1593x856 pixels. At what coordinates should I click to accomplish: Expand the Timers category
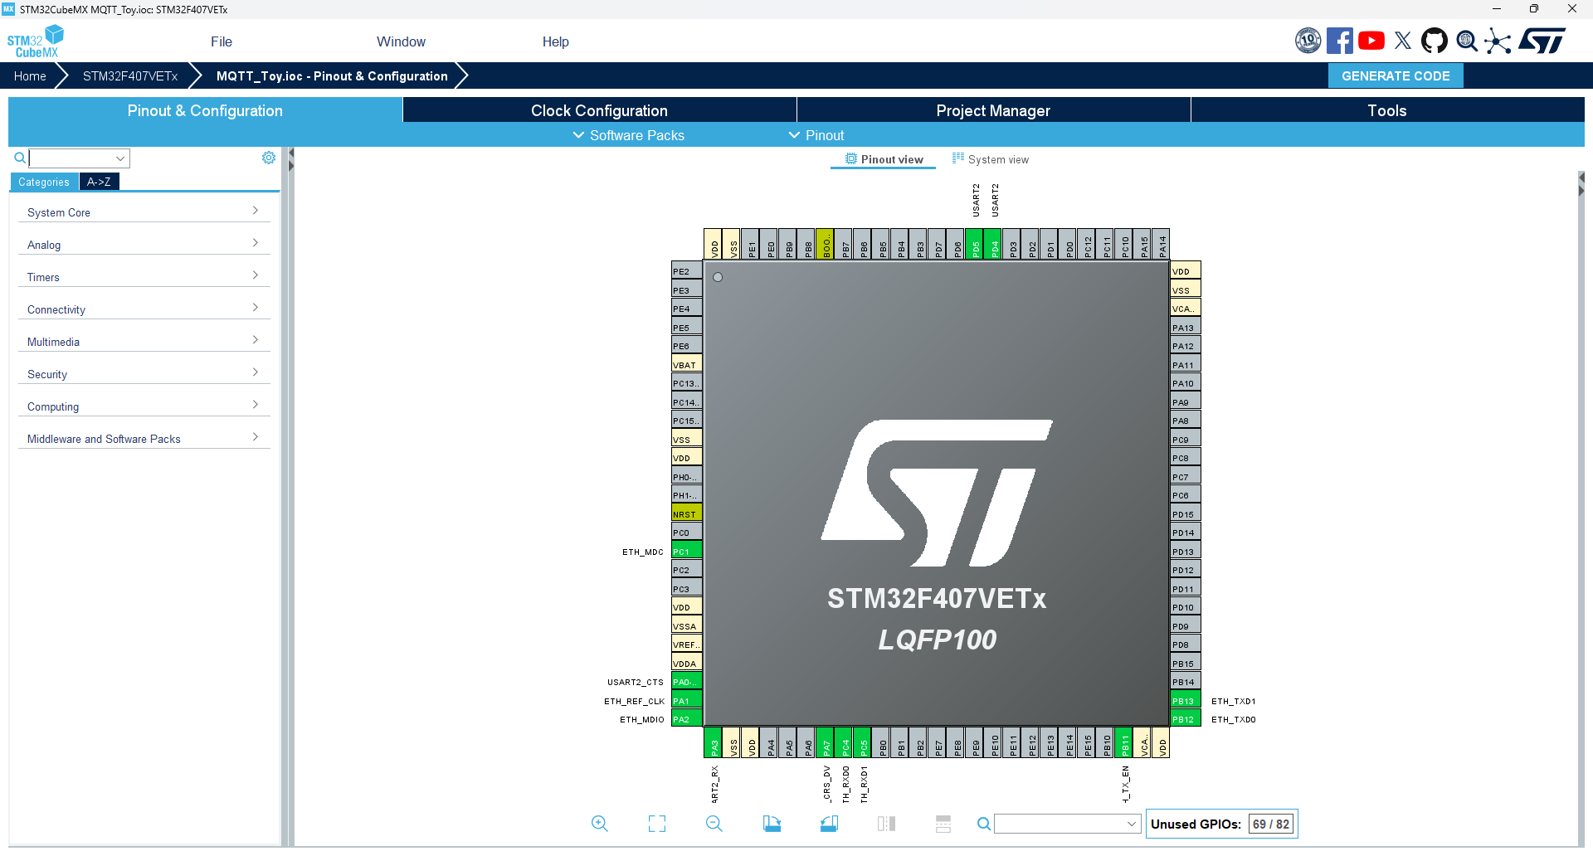point(144,277)
